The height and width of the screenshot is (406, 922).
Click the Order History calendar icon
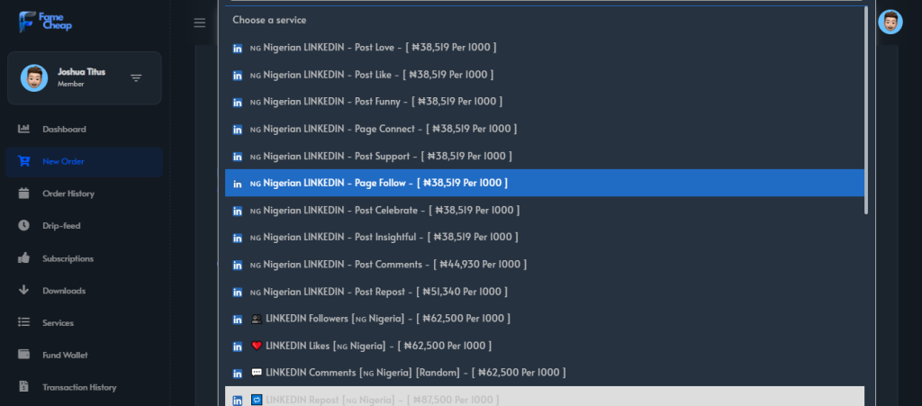tap(23, 194)
